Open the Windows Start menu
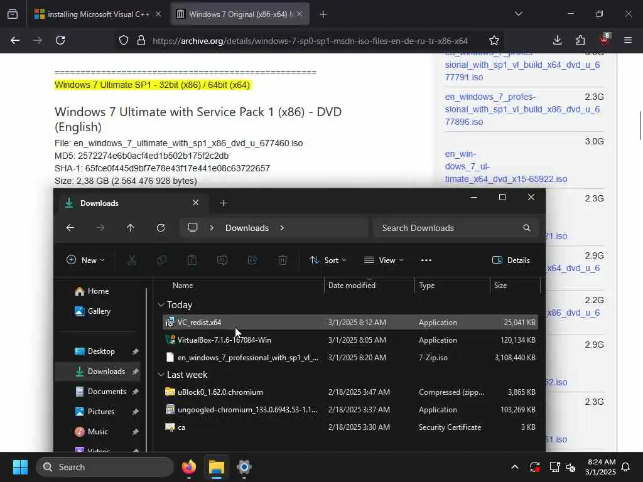This screenshot has width=643, height=482. (x=20, y=467)
